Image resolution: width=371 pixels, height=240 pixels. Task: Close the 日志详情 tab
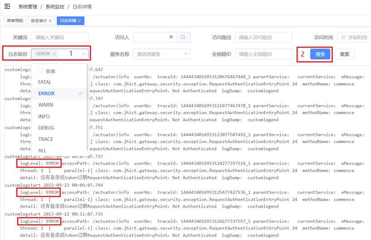(x=79, y=21)
